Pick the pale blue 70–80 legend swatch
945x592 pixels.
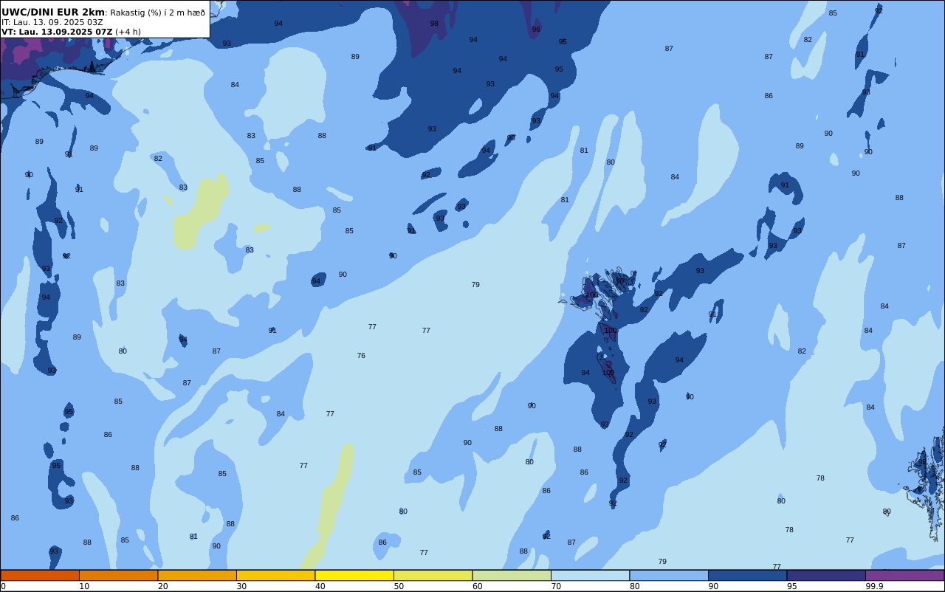pyautogui.click(x=590, y=575)
